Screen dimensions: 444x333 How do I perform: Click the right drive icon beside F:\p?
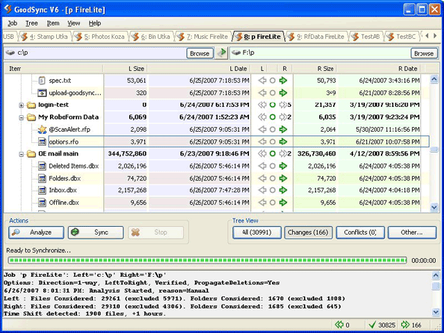coord(235,53)
